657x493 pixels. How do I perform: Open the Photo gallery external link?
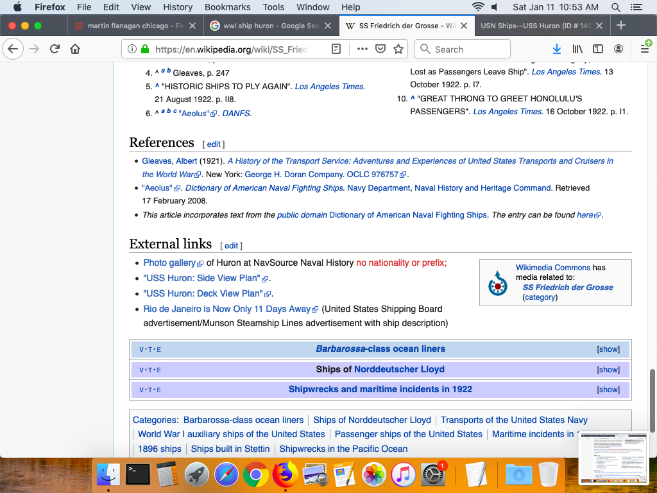[169, 263]
